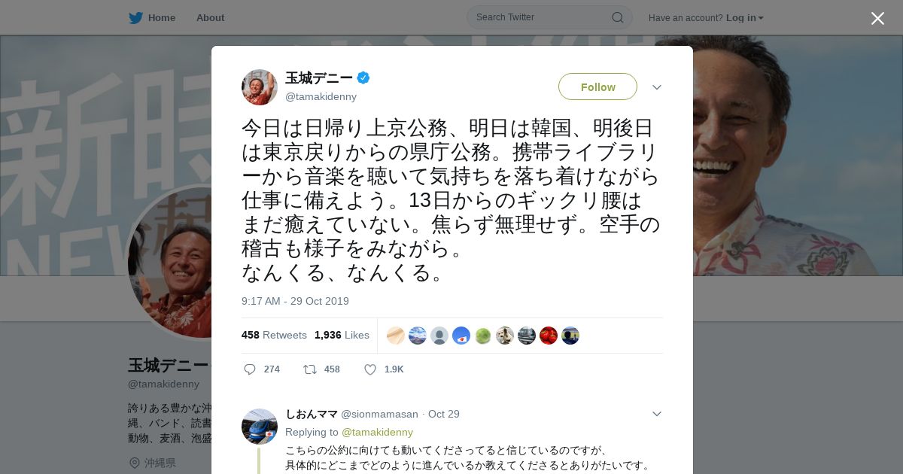Image resolution: width=903 pixels, height=474 pixels.
Task: Click the Twitter bird Home icon
Action: pos(135,17)
